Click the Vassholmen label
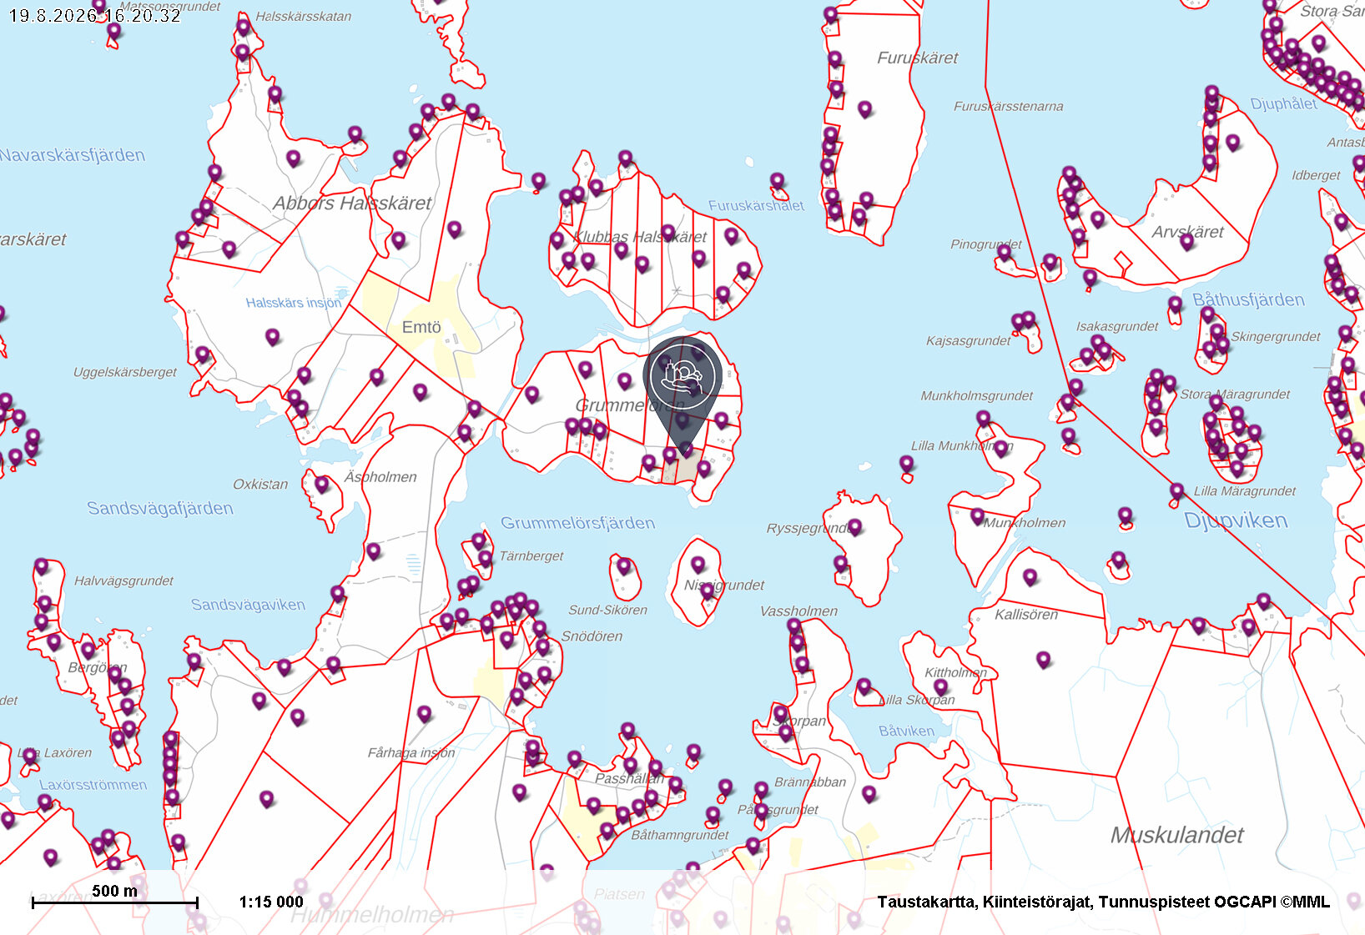1365x935 pixels. click(x=798, y=611)
